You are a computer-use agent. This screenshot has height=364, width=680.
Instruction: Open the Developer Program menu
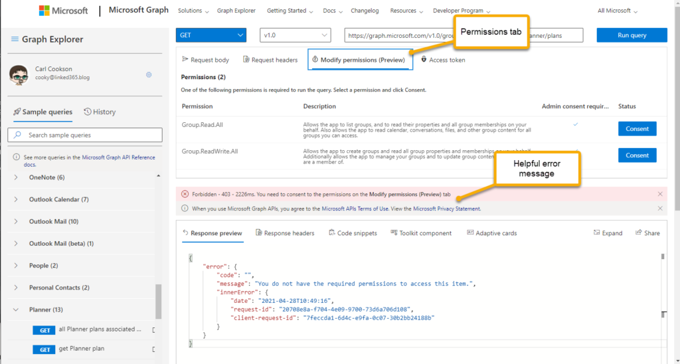pos(462,11)
